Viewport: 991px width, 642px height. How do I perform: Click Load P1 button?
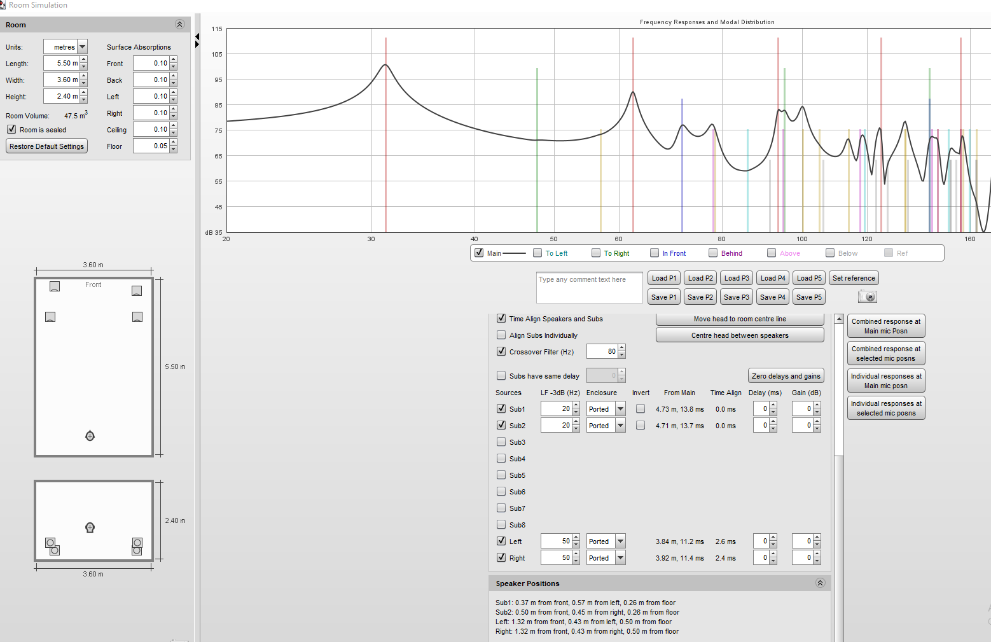tap(664, 278)
